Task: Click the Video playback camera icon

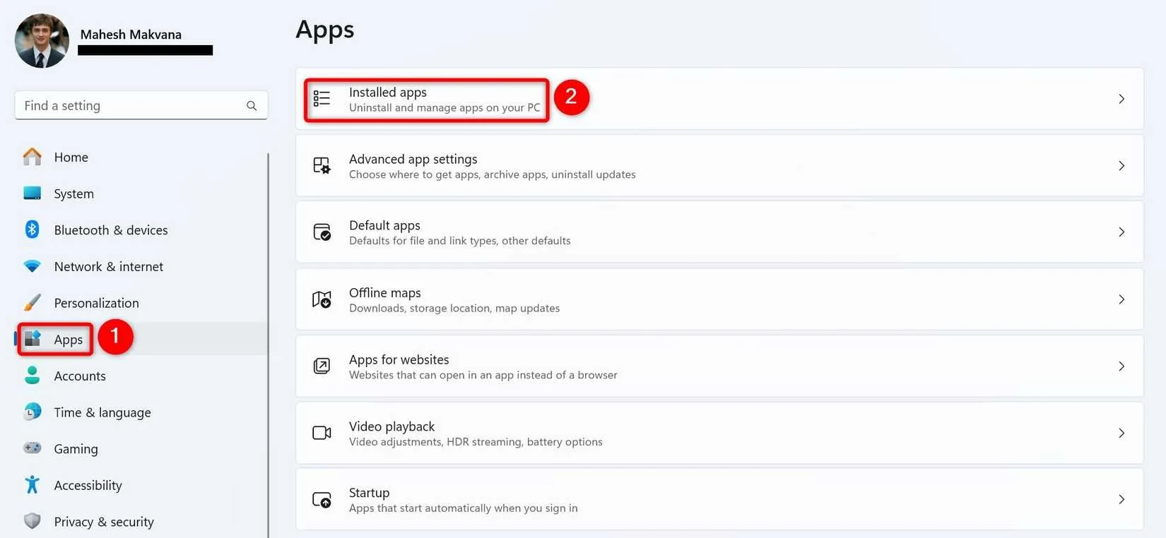Action: point(322,433)
